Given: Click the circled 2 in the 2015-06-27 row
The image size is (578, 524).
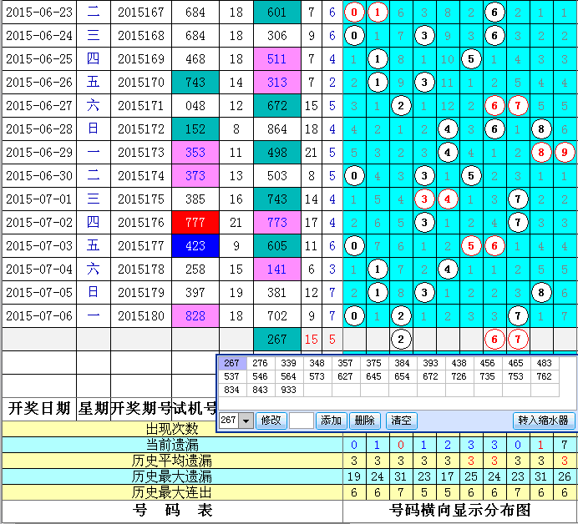Looking at the screenshot, I should (401, 106).
